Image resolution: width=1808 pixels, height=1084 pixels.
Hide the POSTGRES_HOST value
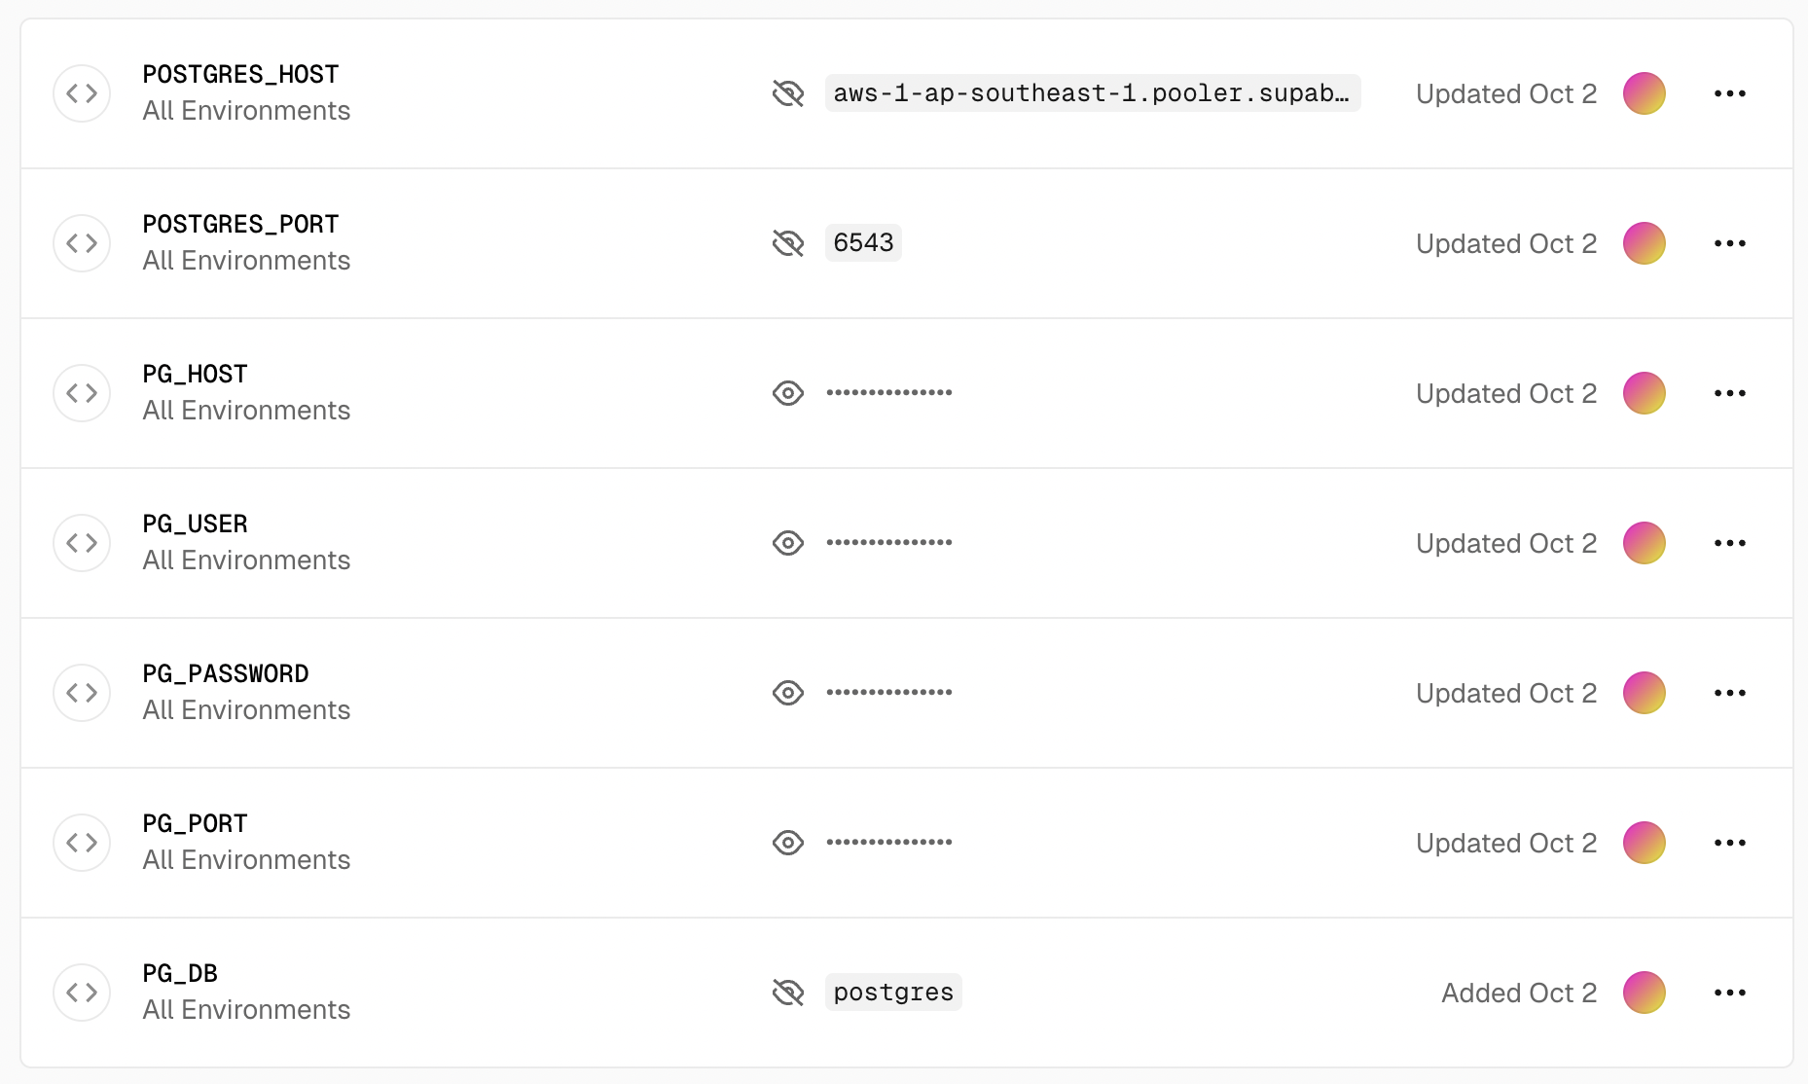(788, 93)
